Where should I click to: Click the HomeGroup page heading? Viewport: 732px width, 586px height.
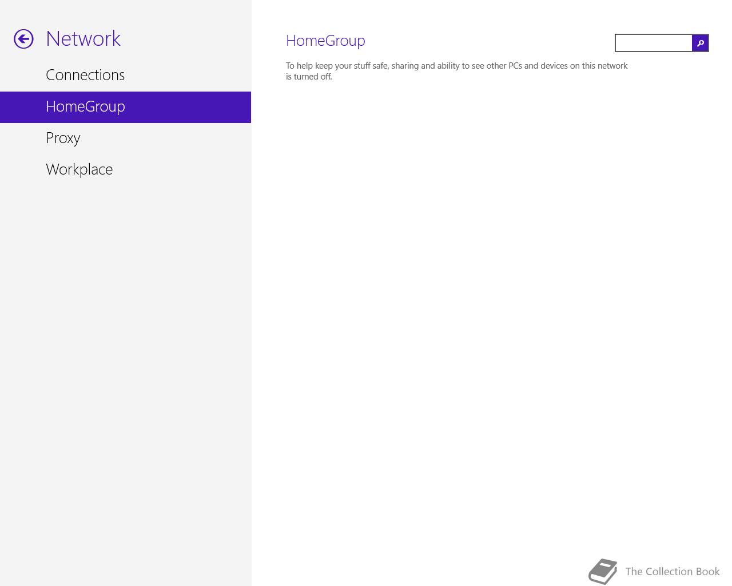click(325, 41)
